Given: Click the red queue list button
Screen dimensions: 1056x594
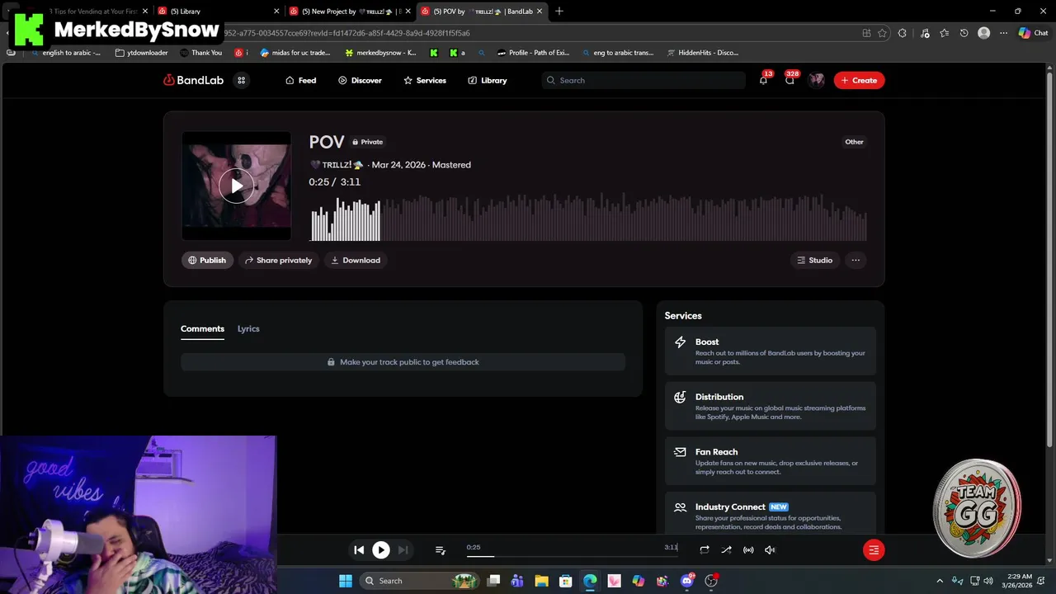Looking at the screenshot, I should coord(874,549).
